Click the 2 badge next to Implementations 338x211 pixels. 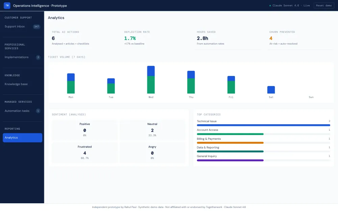(x=38, y=57)
